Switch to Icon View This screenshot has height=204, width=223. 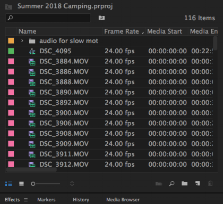click(x=21, y=184)
